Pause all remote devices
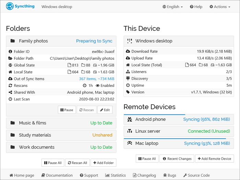240x180 pixels. click(146, 159)
